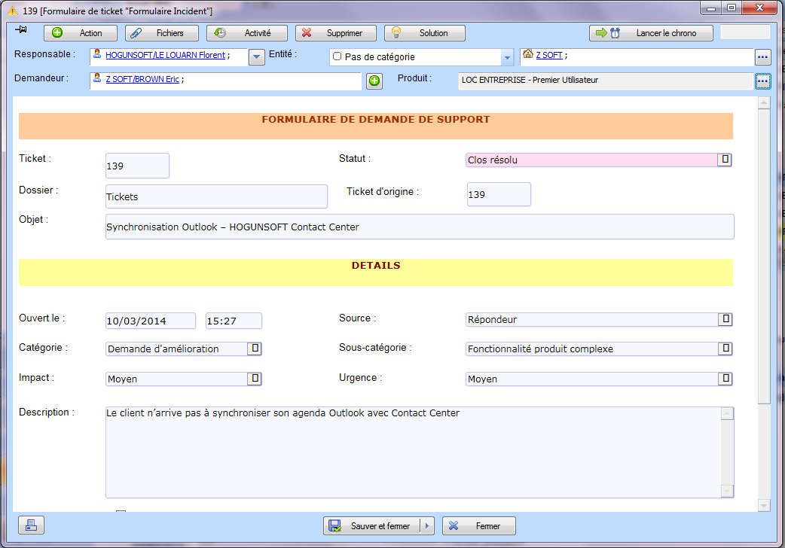Click form scrollbar down arrow
Image resolution: width=785 pixels, height=548 pixels.
764,505
